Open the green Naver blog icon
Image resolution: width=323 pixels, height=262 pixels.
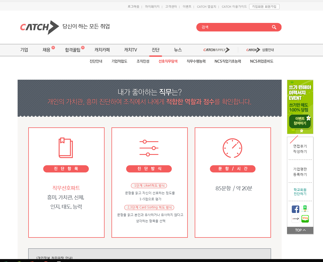point(305,219)
